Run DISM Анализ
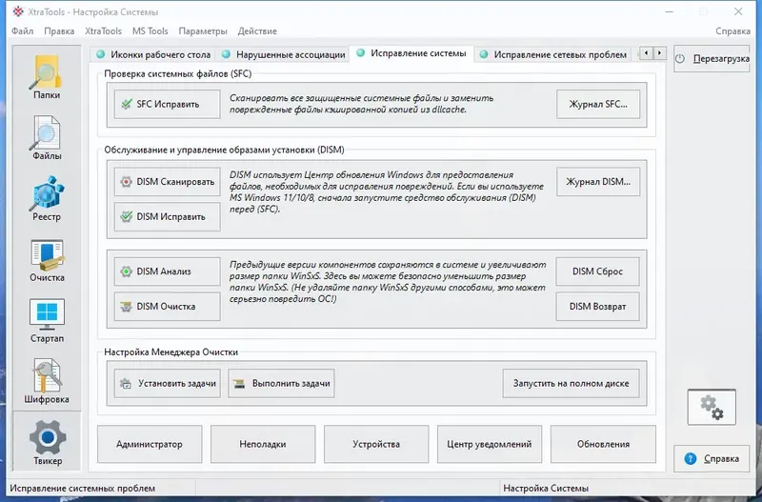Viewport: 762px width, 502px height. [168, 271]
